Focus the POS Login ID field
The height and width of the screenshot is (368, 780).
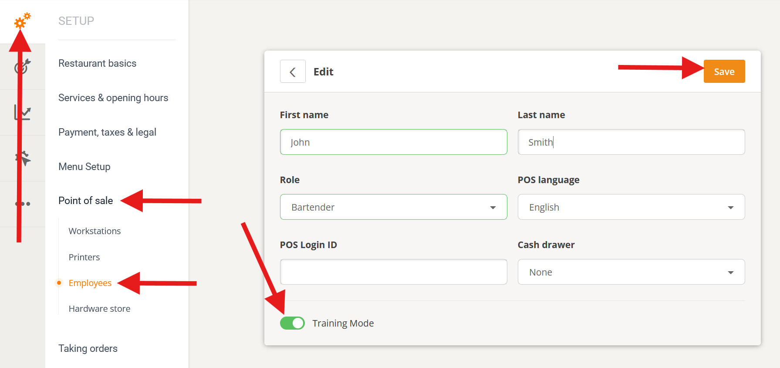point(393,272)
